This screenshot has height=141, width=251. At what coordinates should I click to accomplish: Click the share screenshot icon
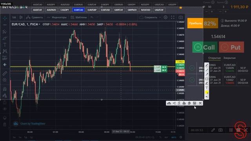click(x=174, y=103)
